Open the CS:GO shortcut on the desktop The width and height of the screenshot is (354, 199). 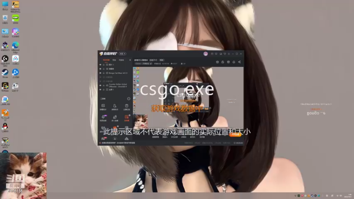tap(15, 6)
